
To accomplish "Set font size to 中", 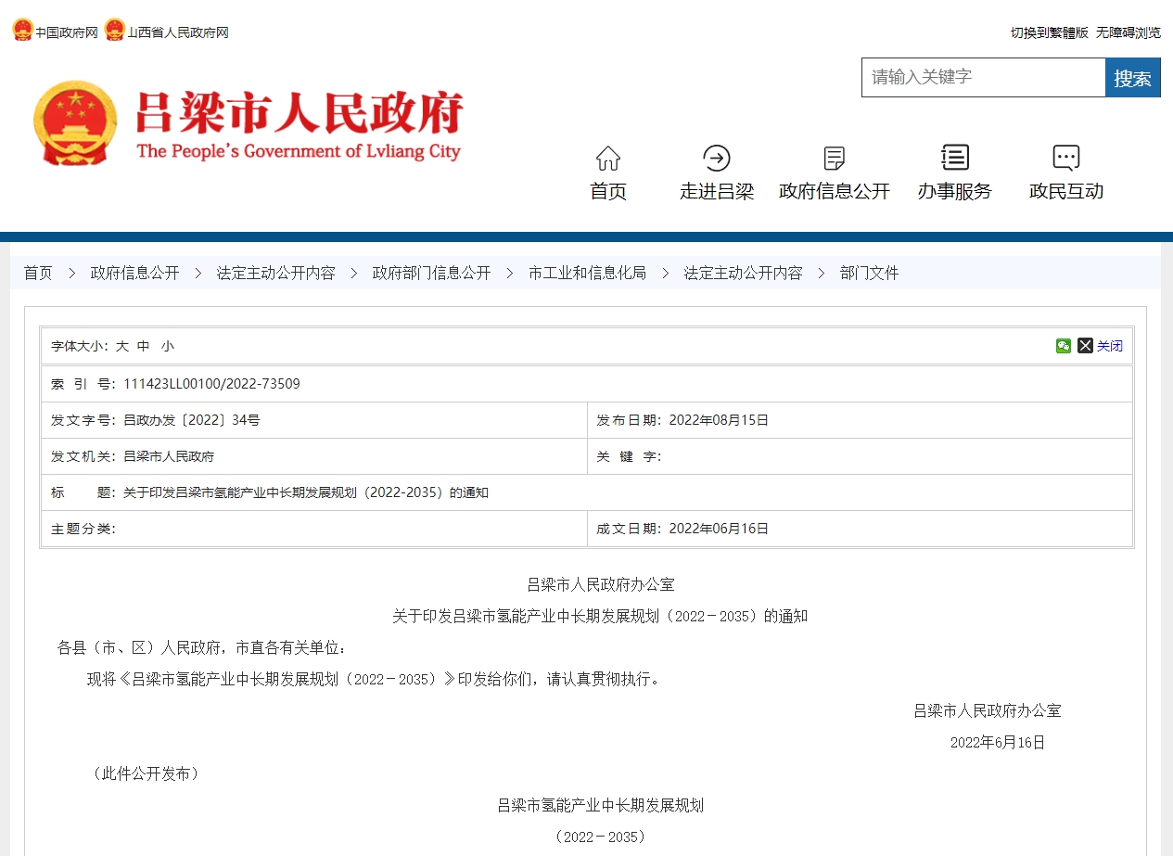I will pos(143,346).
